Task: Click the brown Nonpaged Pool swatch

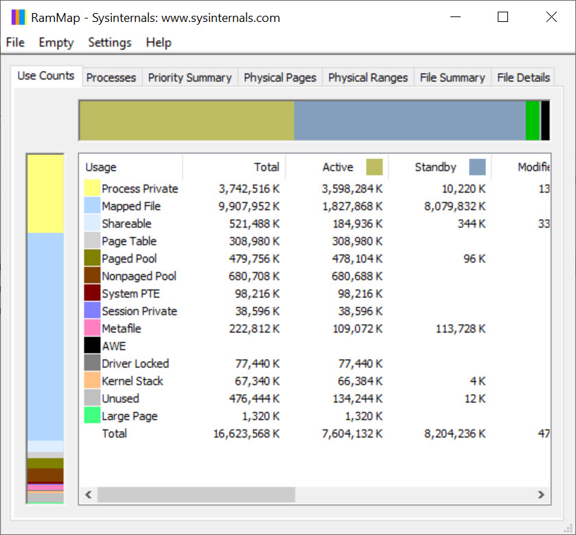Action: pos(92,276)
